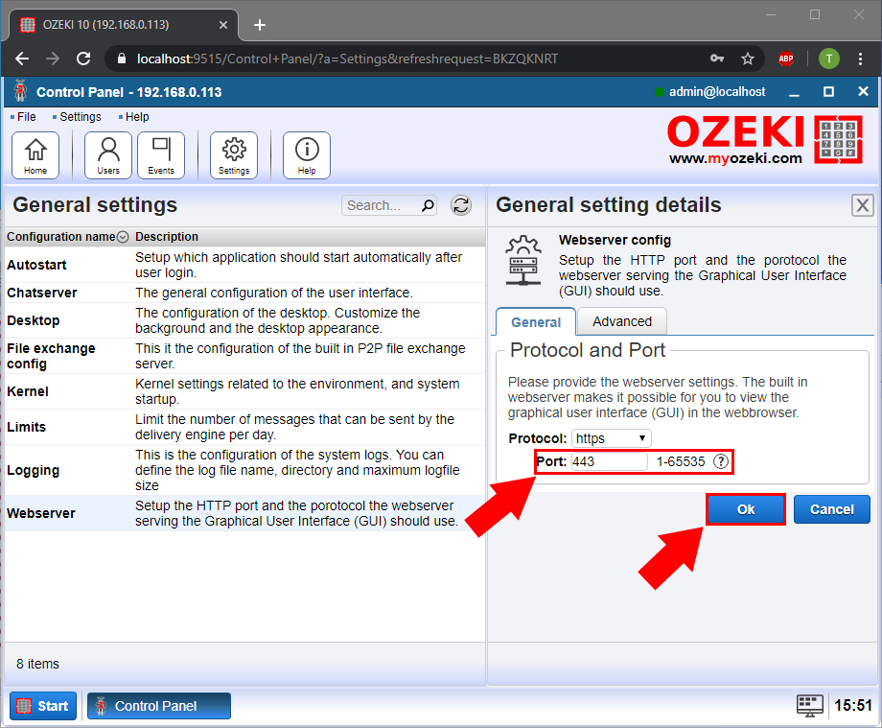This screenshot has height=728, width=882.
Task: Select the Autostart configuration row
Action: [x=244, y=265]
